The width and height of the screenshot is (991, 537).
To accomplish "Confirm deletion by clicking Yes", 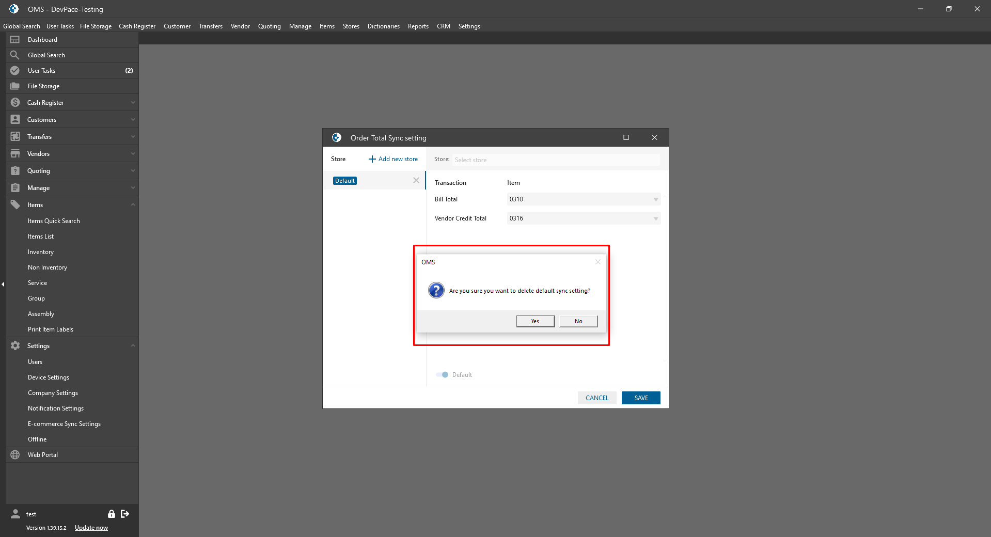I will pyautogui.click(x=536, y=321).
